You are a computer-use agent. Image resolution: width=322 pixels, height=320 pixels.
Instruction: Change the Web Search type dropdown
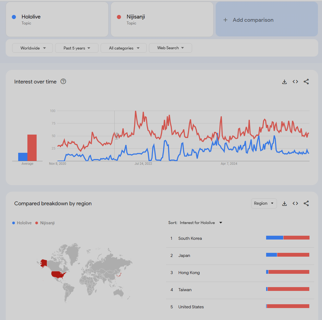tap(170, 48)
